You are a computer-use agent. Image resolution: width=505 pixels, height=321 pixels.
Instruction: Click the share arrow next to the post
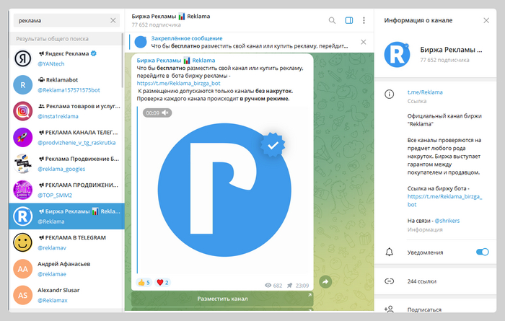tap(325, 282)
